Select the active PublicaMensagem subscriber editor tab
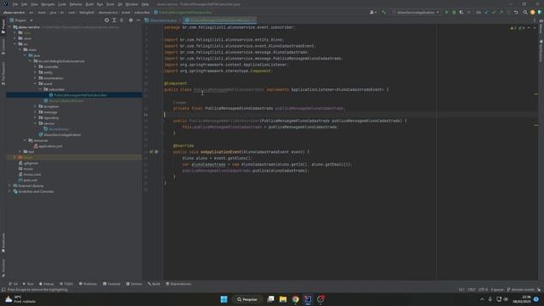This screenshot has height=306, width=544. [x=220, y=20]
